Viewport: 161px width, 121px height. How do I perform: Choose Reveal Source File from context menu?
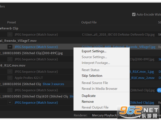tap(95, 83)
